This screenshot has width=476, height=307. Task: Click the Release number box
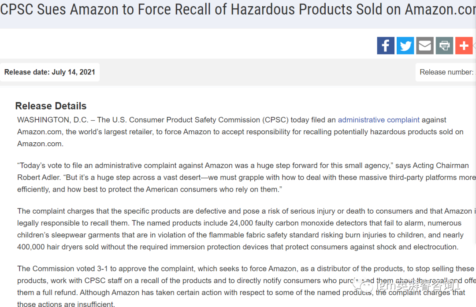tap(446, 72)
